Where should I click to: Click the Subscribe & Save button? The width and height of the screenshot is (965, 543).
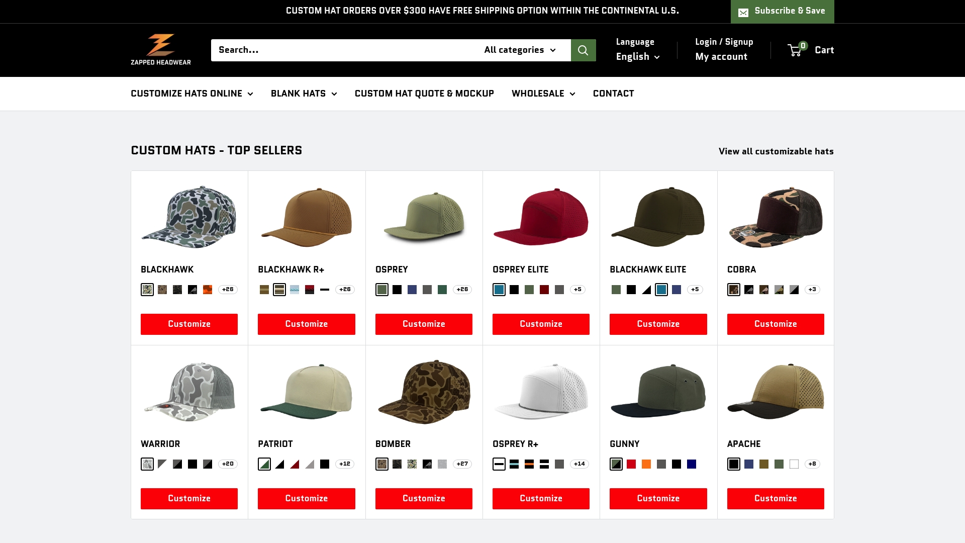pos(783,12)
